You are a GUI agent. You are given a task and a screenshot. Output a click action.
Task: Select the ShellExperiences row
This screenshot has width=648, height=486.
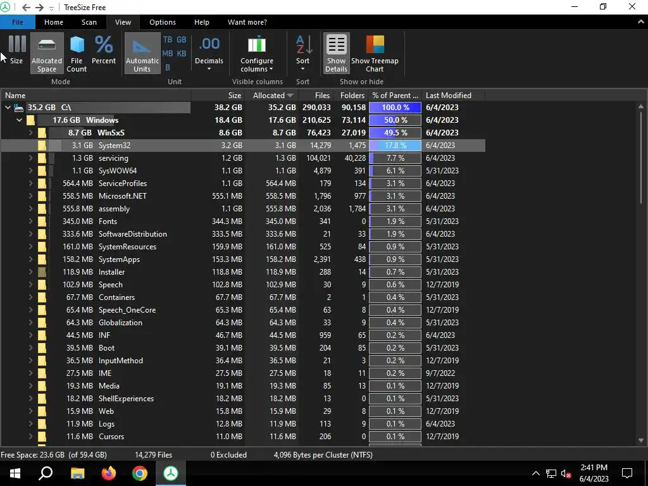coord(243,399)
